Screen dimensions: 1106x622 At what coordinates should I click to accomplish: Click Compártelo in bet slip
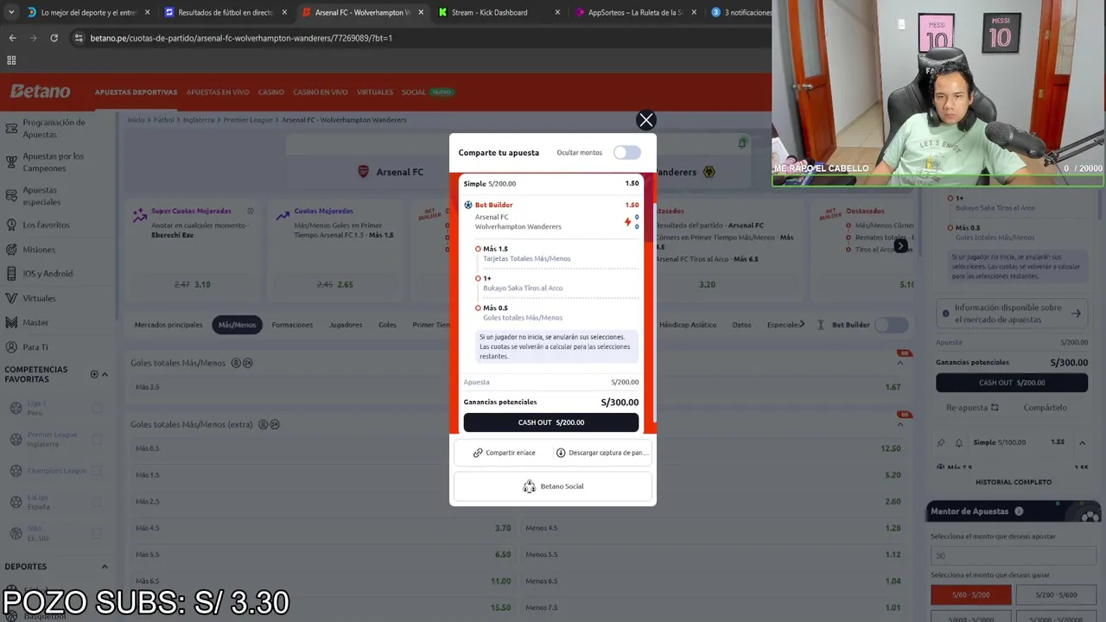pyautogui.click(x=1045, y=408)
